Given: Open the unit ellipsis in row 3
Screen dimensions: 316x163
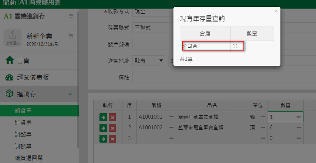Looking at the screenshot, I should (x=263, y=138).
